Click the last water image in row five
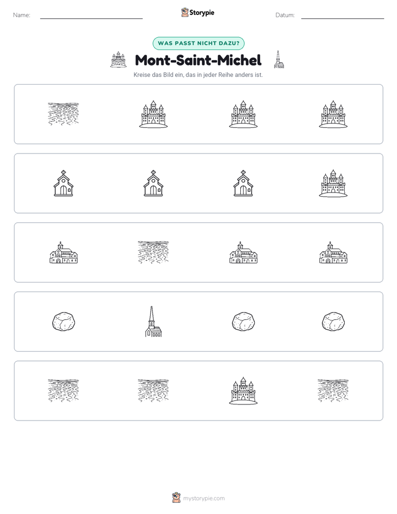Screen dimensions: 397x514 point(333,391)
